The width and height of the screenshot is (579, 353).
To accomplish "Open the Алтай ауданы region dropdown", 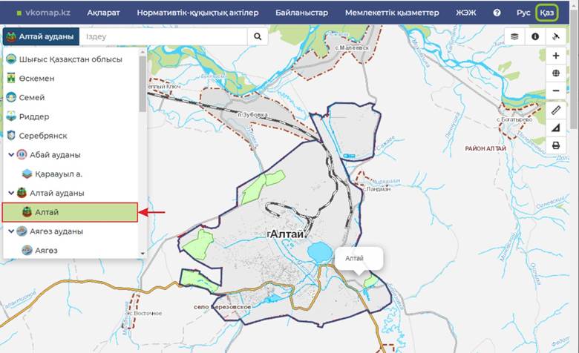I will 40,37.
